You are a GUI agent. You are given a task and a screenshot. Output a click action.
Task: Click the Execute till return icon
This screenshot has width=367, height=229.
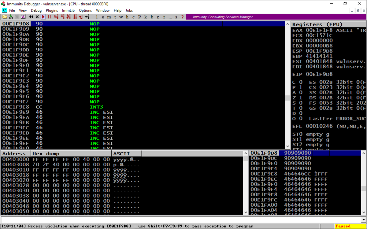pyautogui.click(x=80, y=17)
